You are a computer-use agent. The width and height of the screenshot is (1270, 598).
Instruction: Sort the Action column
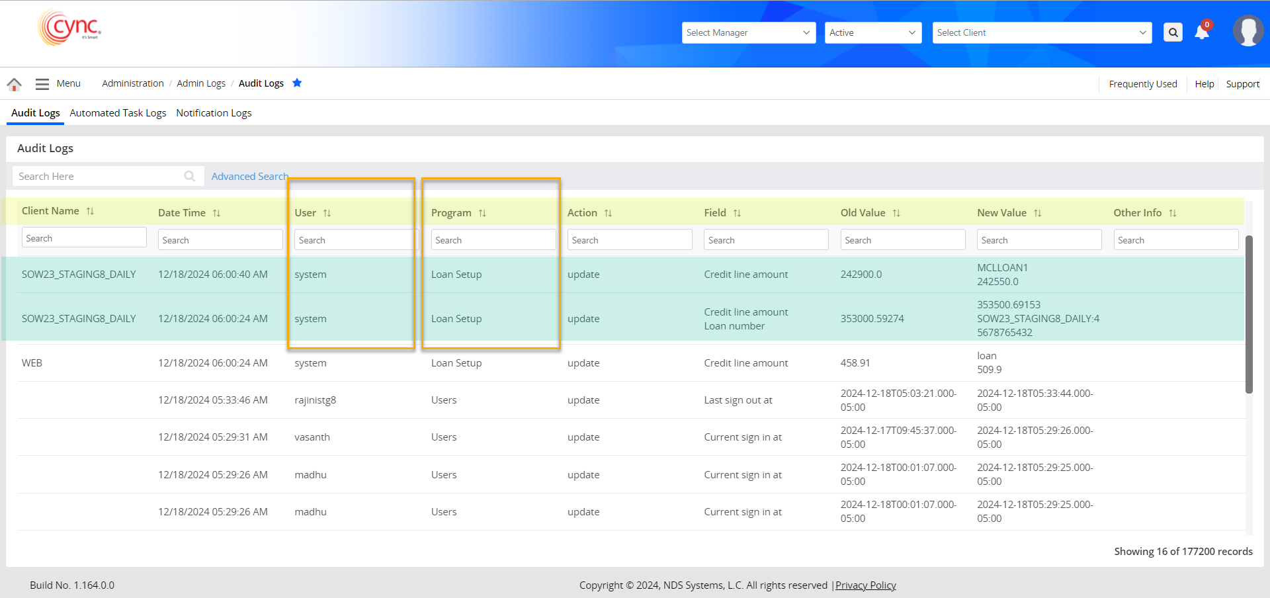click(608, 213)
